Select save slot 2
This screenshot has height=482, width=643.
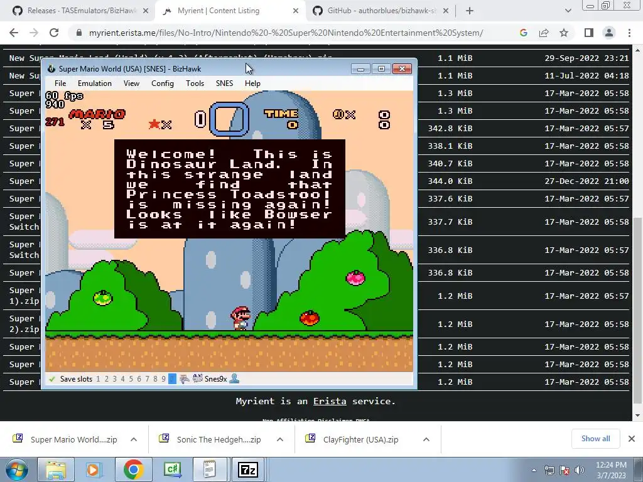click(106, 379)
